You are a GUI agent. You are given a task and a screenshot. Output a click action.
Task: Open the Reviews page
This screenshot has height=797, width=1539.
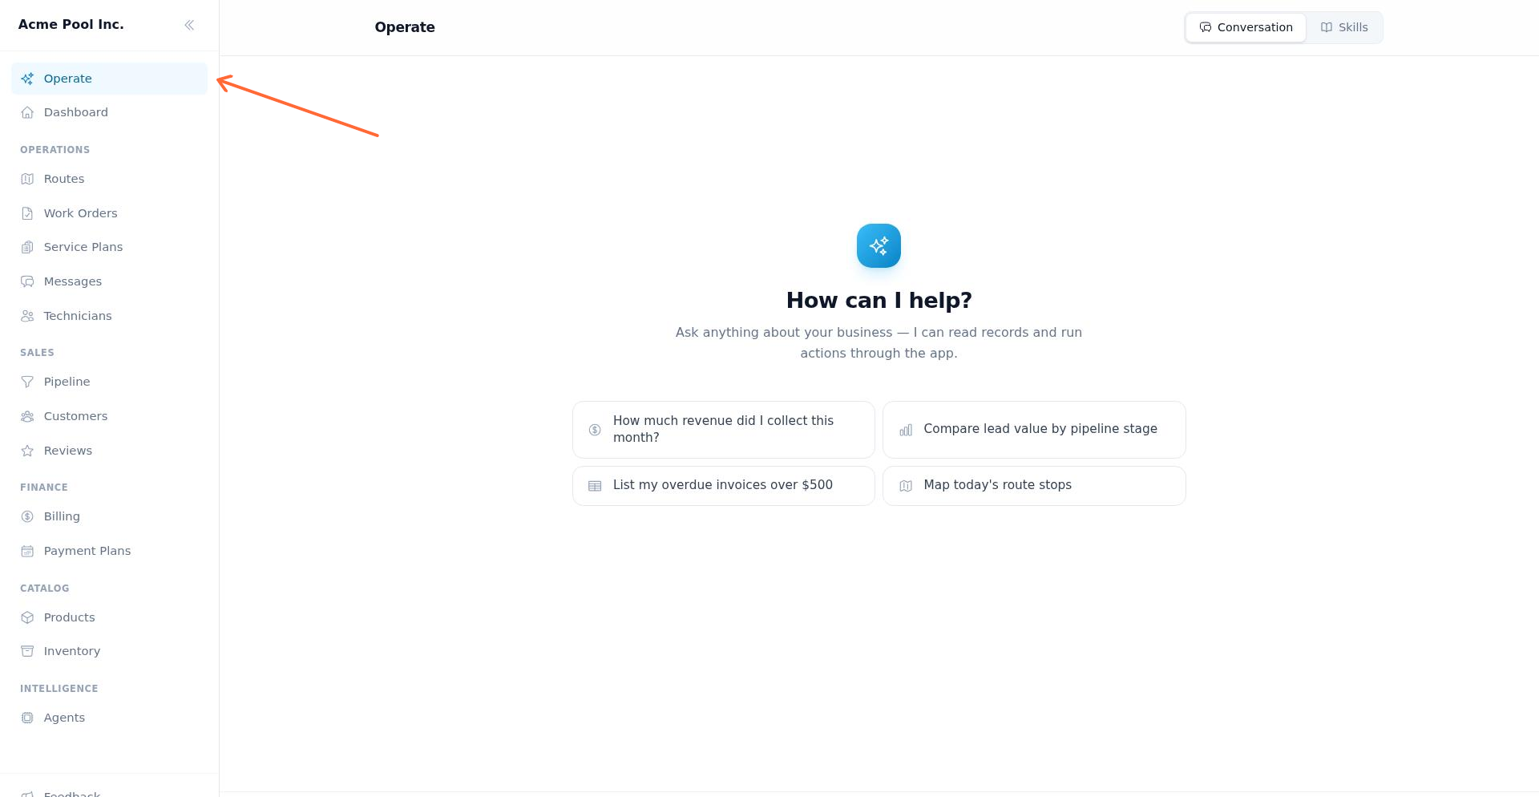pos(109,451)
